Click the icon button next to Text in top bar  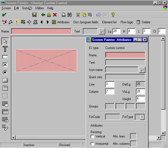102,31
